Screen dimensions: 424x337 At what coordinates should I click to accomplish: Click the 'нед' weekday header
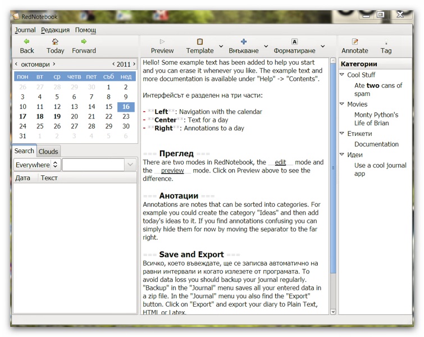126,76
